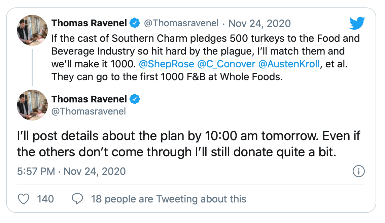Open Thomas Ravenel's top profile picture
The width and height of the screenshot is (385, 223).
(32, 30)
